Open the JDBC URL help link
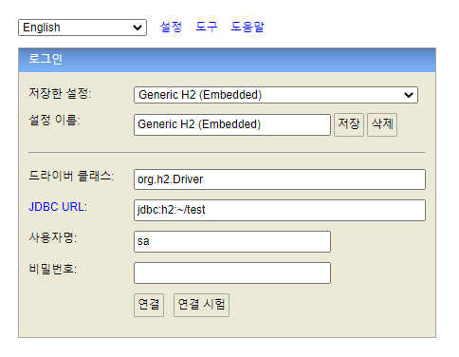The image size is (459, 357). point(57,207)
